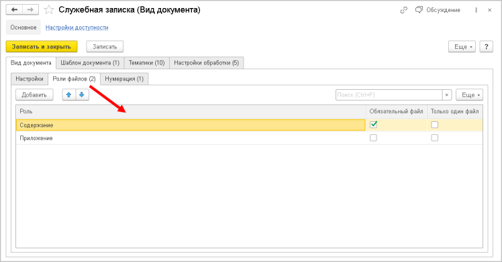
Task: Expand the Еще menu beside search field
Action: click(x=469, y=95)
